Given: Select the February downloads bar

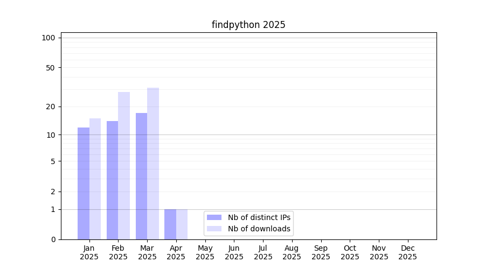Looking at the screenshot, I should [x=124, y=166].
